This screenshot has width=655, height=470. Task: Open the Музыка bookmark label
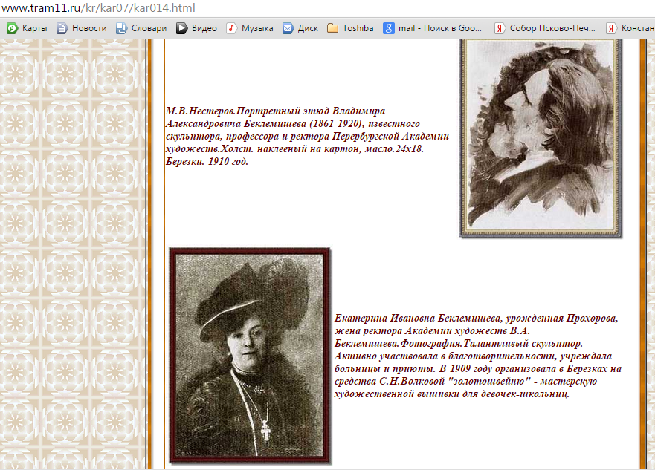coord(257,28)
